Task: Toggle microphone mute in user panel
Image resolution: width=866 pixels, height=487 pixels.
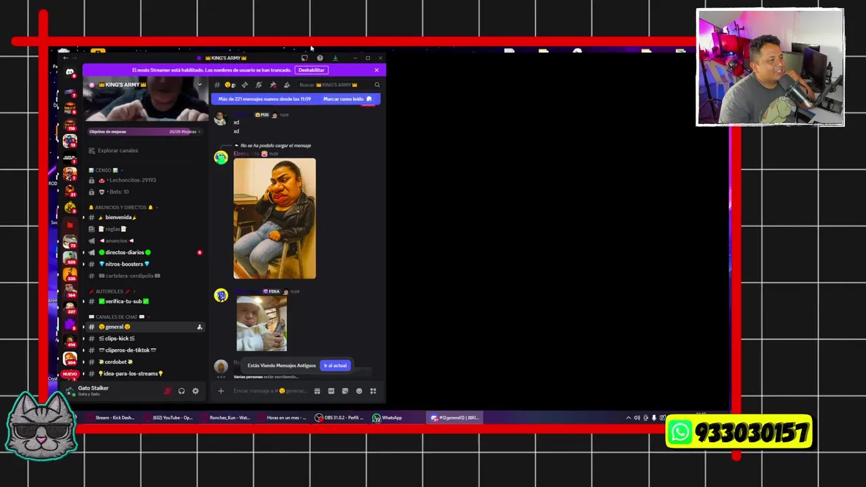Action: (x=168, y=391)
